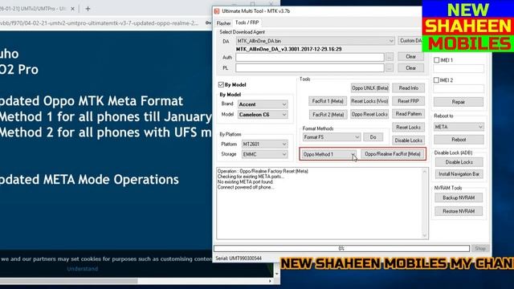Viewport: 514px width, 289px height.
Task: Click the FacRst 1 (Meta) button
Action: pyautogui.click(x=328, y=101)
